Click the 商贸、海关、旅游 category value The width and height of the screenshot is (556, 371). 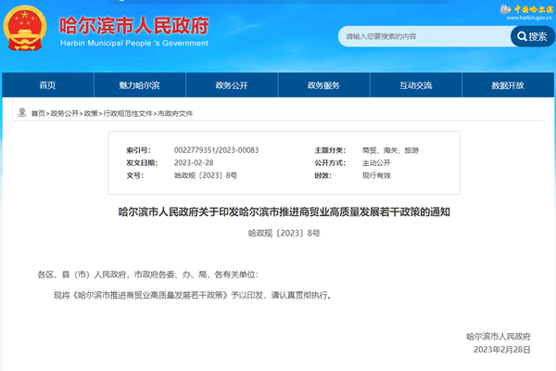point(390,149)
